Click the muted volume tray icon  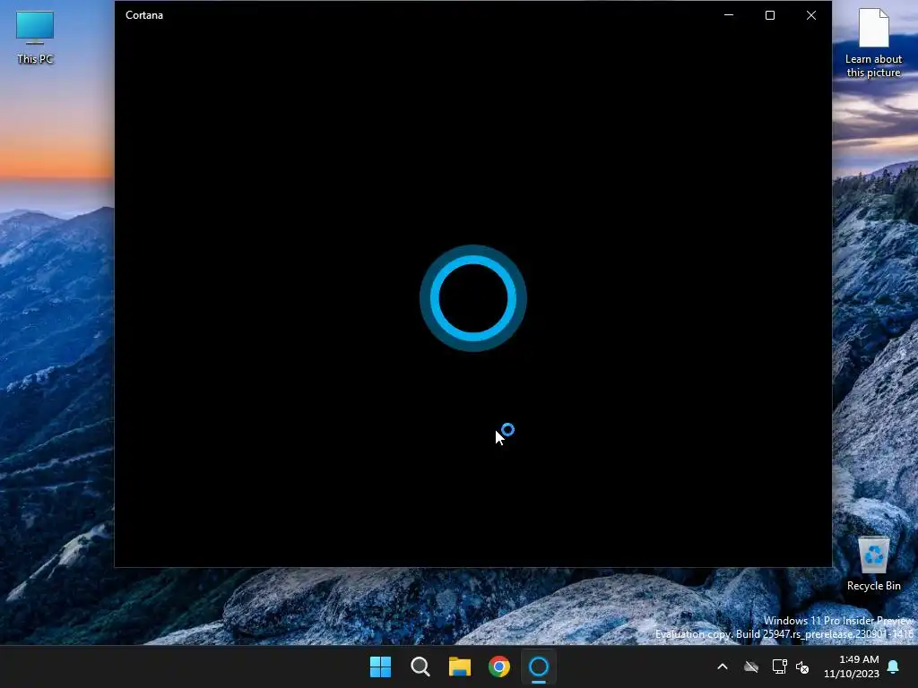click(x=802, y=666)
